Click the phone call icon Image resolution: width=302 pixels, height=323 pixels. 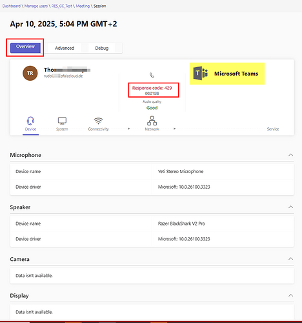pos(152,75)
